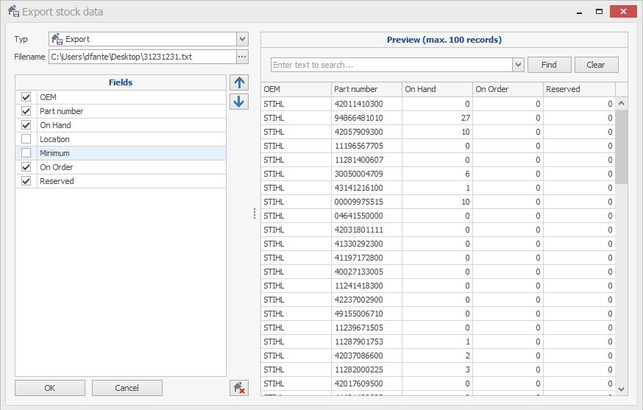This screenshot has width=643, height=410.
Task: Select part number 00009975515 cell
Action: 366,202
